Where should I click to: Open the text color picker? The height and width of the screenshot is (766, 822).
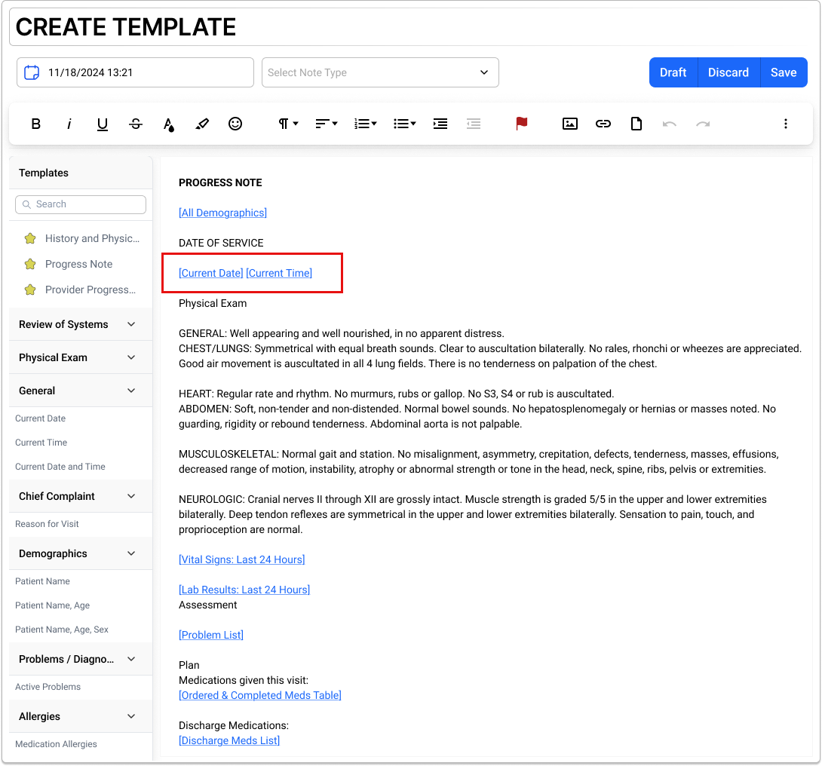(168, 124)
